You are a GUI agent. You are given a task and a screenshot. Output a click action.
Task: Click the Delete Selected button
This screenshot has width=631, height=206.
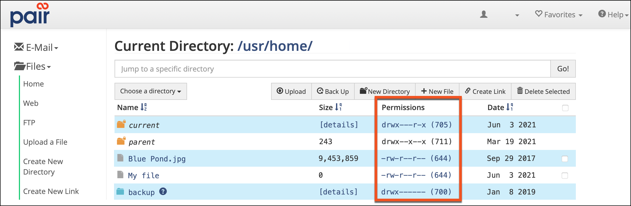click(544, 91)
